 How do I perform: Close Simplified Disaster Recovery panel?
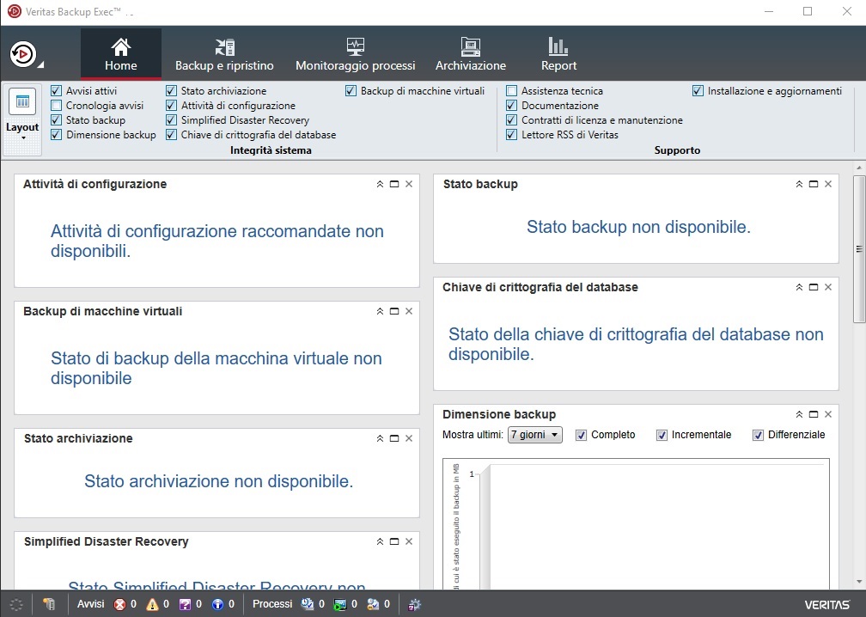409,541
